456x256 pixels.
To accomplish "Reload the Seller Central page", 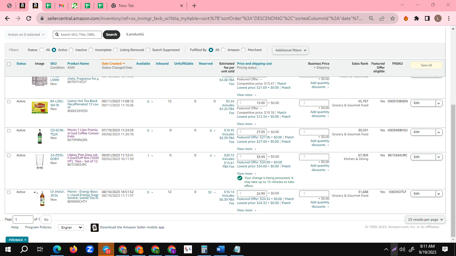I will click(x=29, y=18).
